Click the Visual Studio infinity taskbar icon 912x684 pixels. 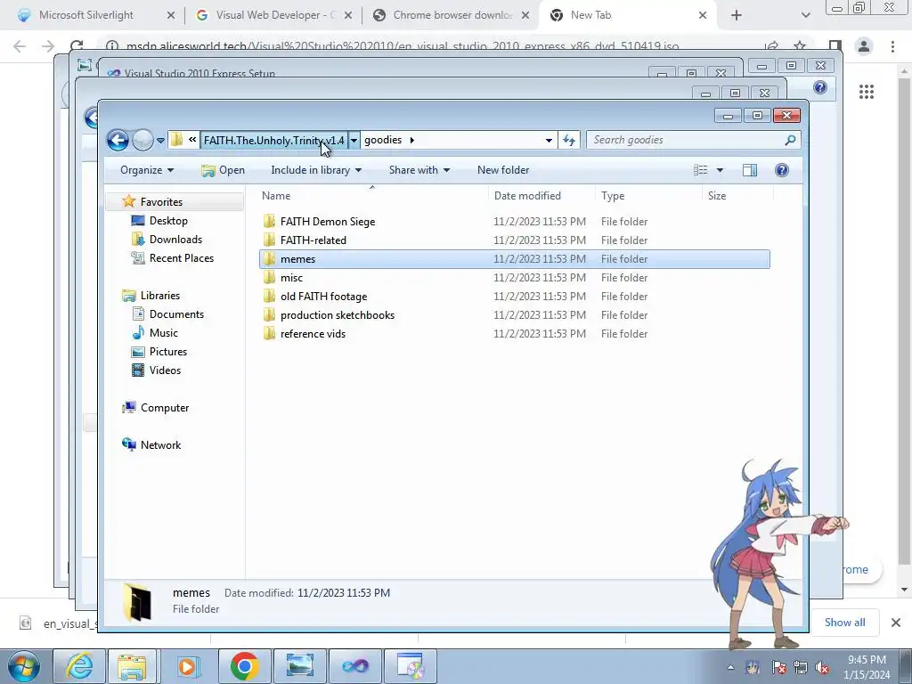[355, 666]
